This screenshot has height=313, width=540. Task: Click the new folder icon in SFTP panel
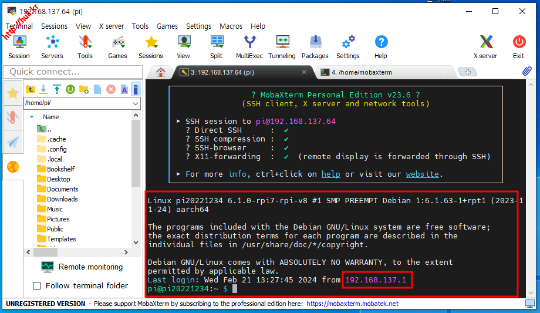click(83, 89)
